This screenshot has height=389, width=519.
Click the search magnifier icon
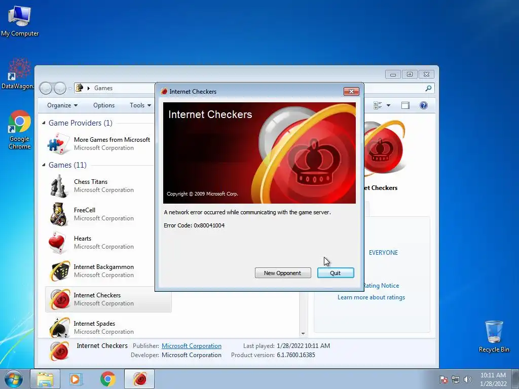pos(428,88)
